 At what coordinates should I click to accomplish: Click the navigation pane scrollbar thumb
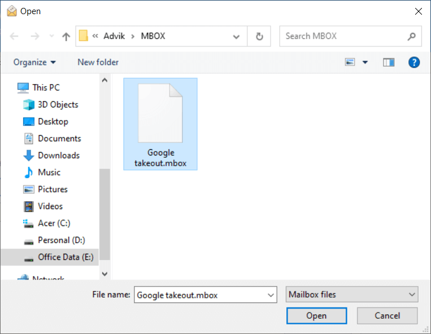point(105,214)
